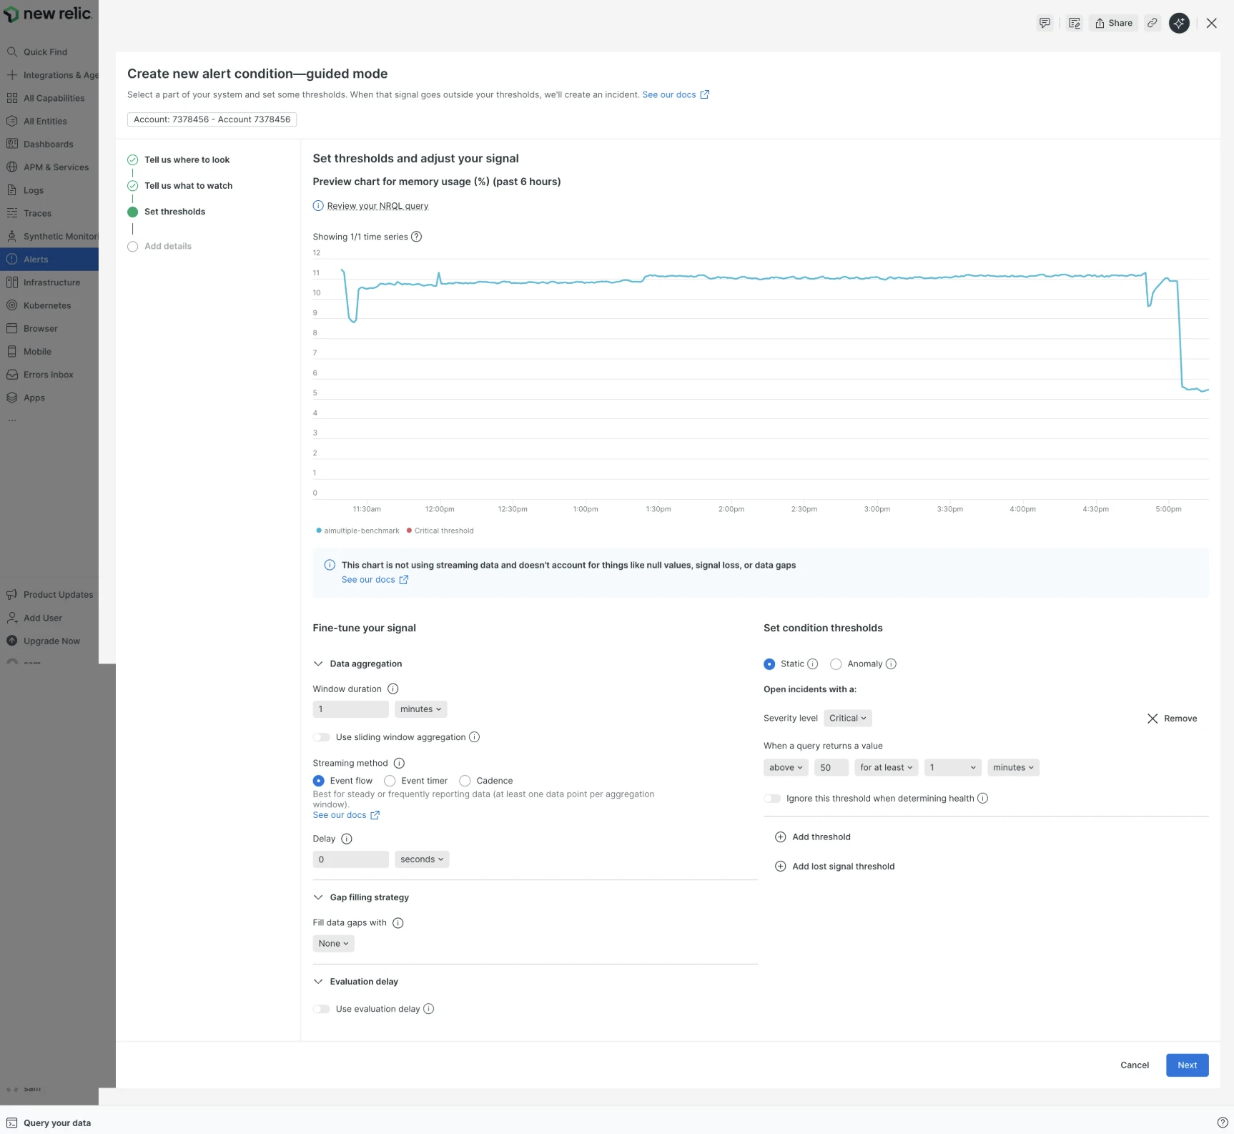Click the Next button
This screenshot has height=1134, width=1234.
point(1187,1065)
